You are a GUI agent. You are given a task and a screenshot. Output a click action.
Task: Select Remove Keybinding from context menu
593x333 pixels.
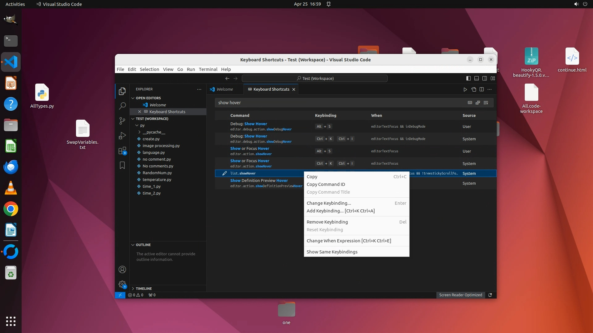coord(327,222)
